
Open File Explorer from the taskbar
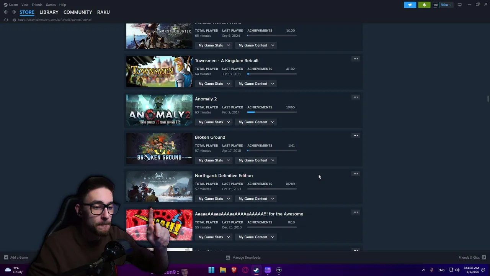click(223, 270)
